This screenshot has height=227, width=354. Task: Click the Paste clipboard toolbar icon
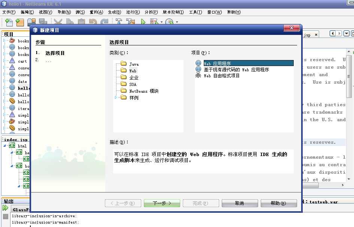[81, 22]
